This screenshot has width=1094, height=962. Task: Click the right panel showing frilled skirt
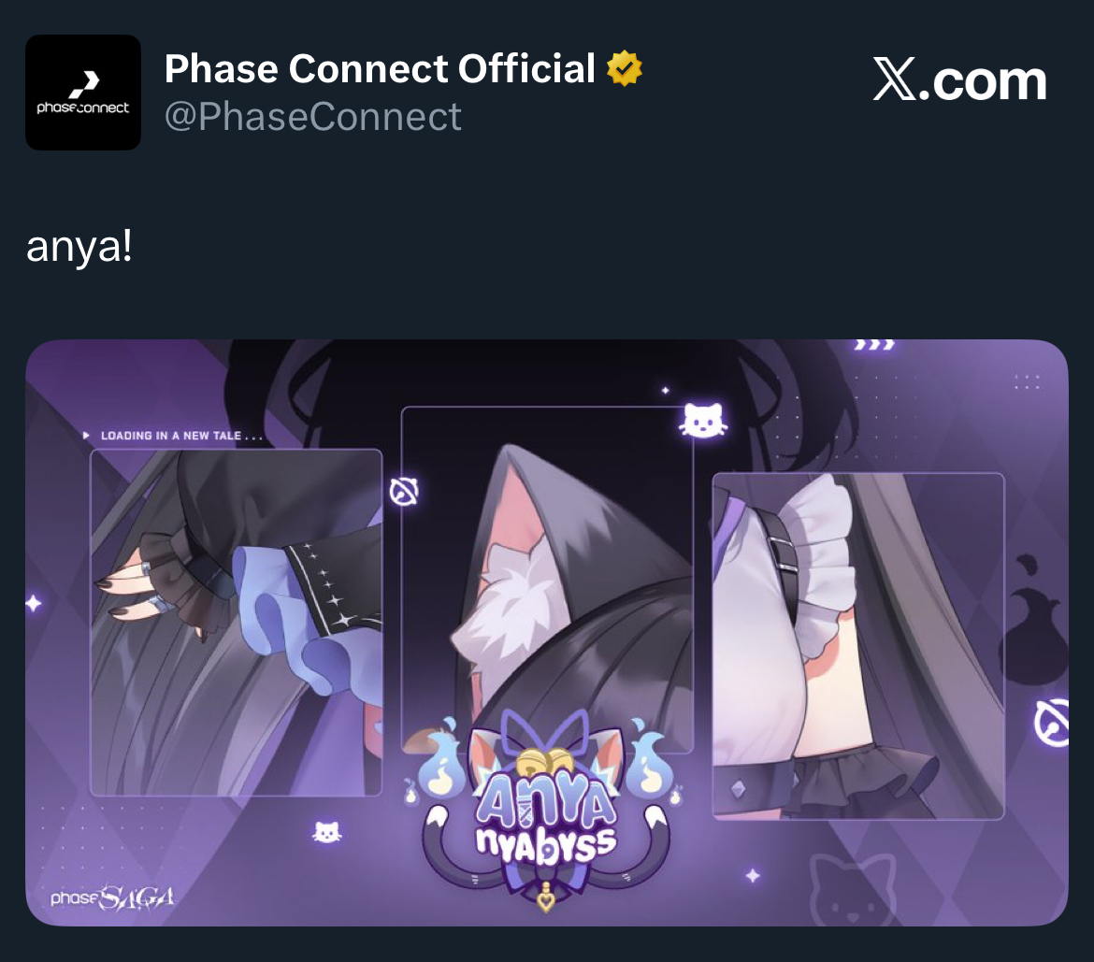tap(858, 646)
